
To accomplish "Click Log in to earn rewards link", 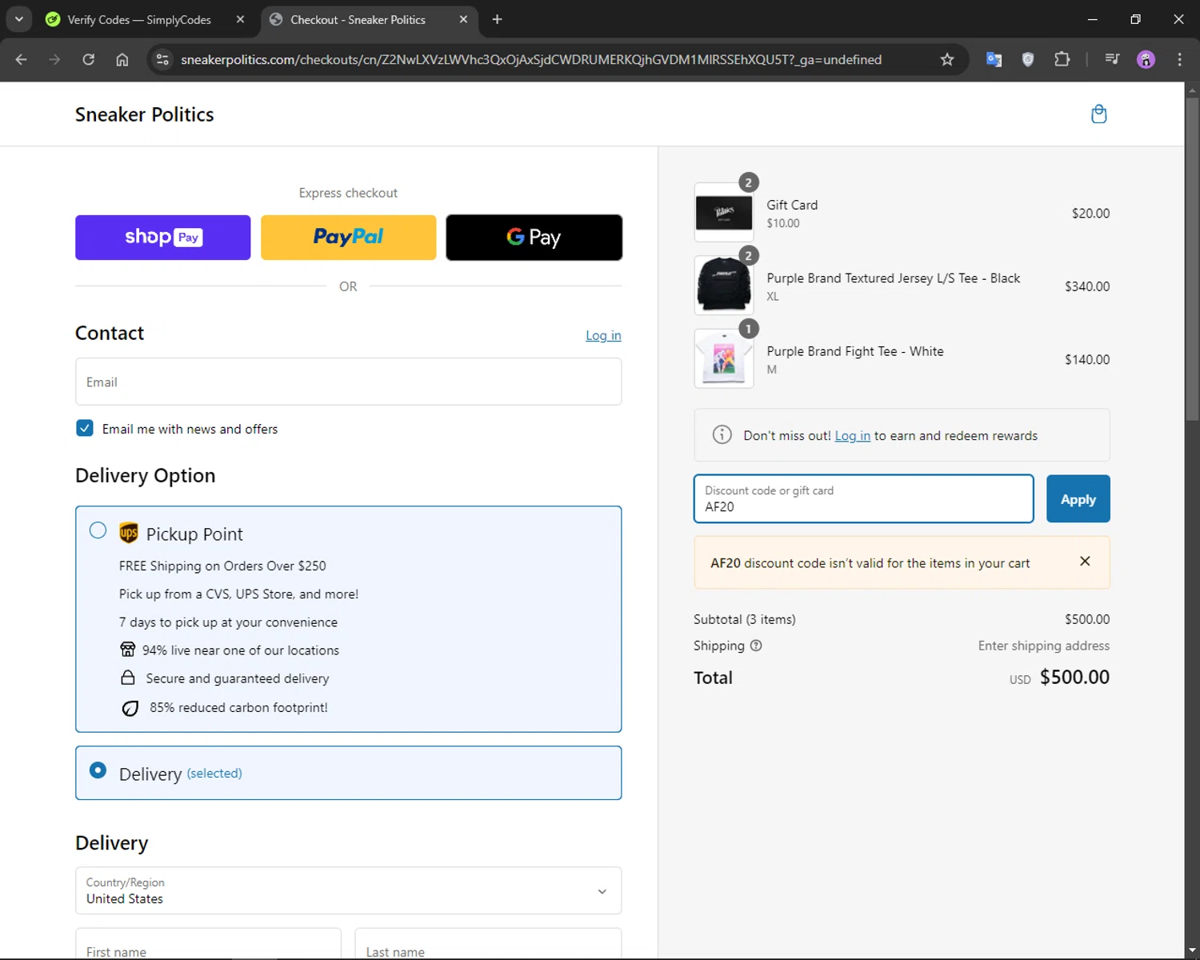I will [852, 435].
